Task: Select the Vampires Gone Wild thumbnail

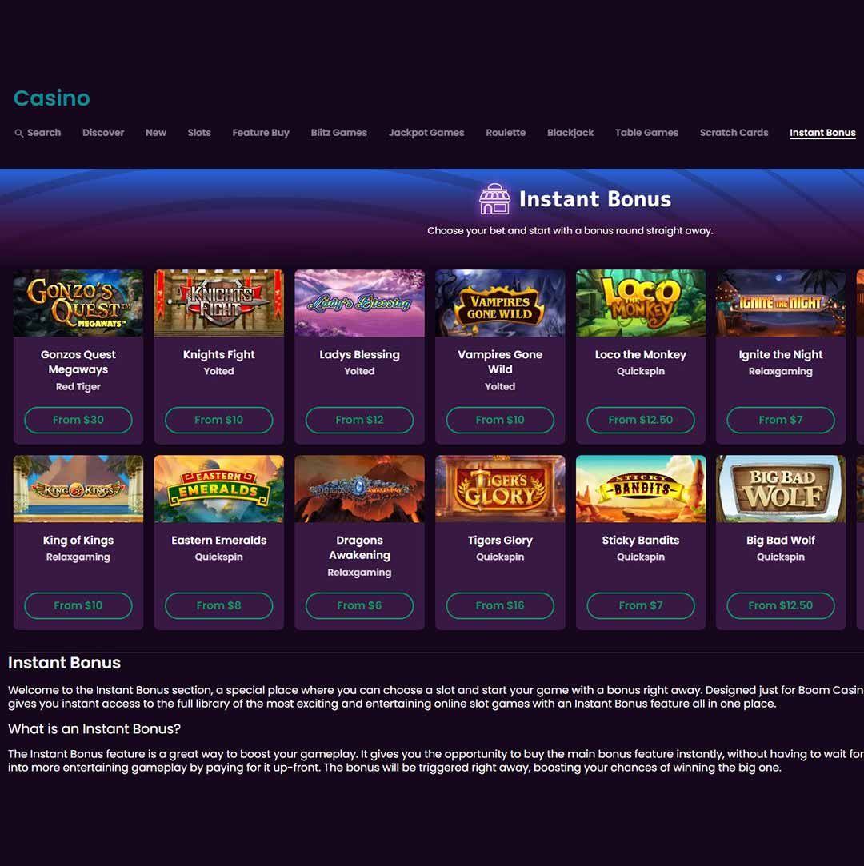Action: pyautogui.click(x=500, y=303)
